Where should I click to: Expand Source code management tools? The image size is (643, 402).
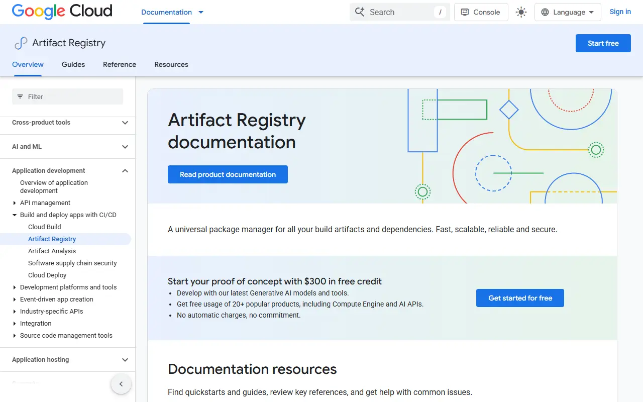pyautogui.click(x=15, y=336)
